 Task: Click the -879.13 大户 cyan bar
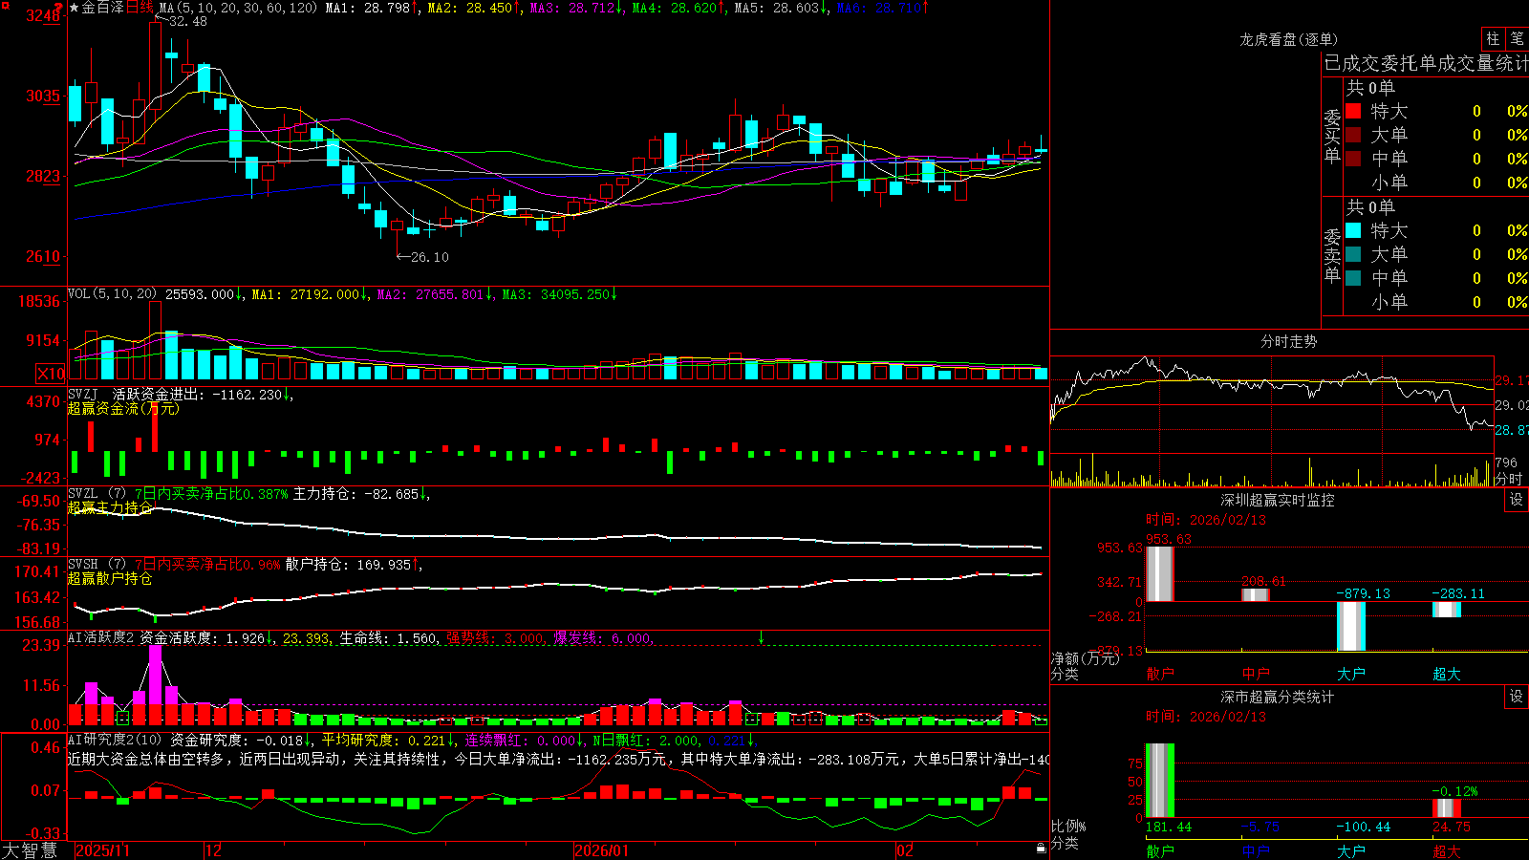point(1351,626)
